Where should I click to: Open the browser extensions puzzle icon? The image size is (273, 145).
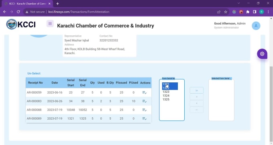coord(248,12)
